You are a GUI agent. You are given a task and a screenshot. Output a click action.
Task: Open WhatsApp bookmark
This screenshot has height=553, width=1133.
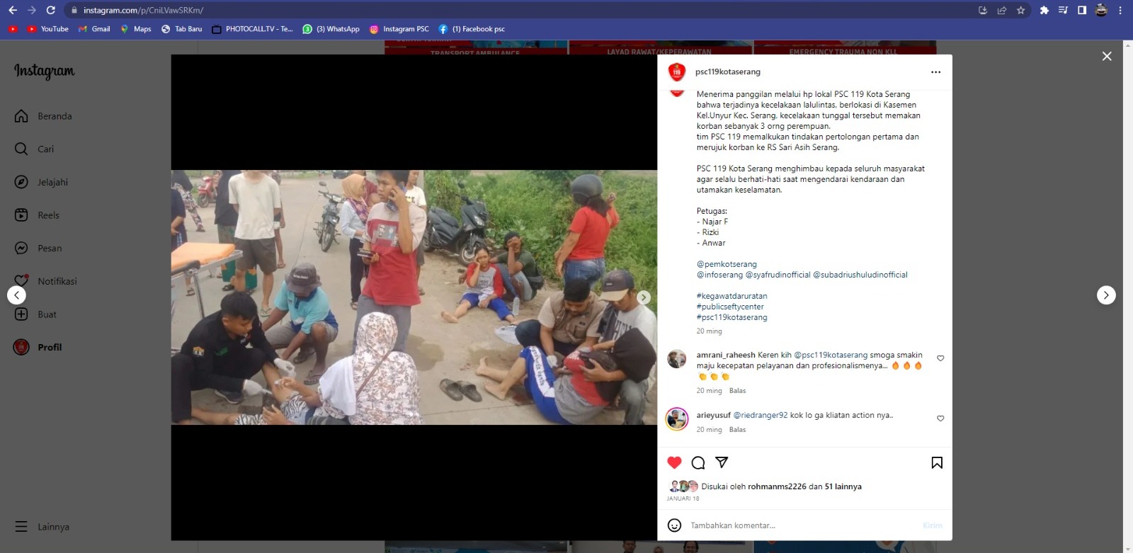coord(331,29)
